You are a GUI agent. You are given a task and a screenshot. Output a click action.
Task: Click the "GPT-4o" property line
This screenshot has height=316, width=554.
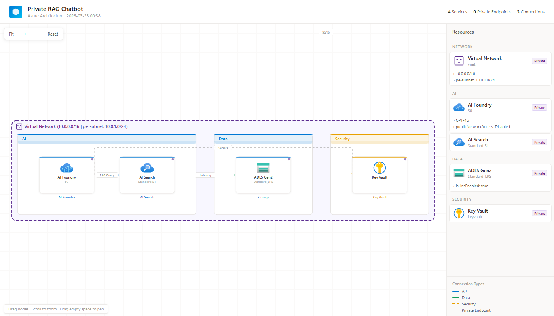[x=462, y=120]
